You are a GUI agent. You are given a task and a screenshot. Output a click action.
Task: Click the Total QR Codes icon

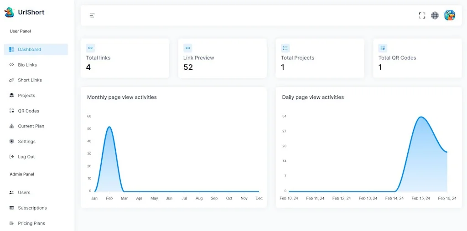click(x=383, y=48)
